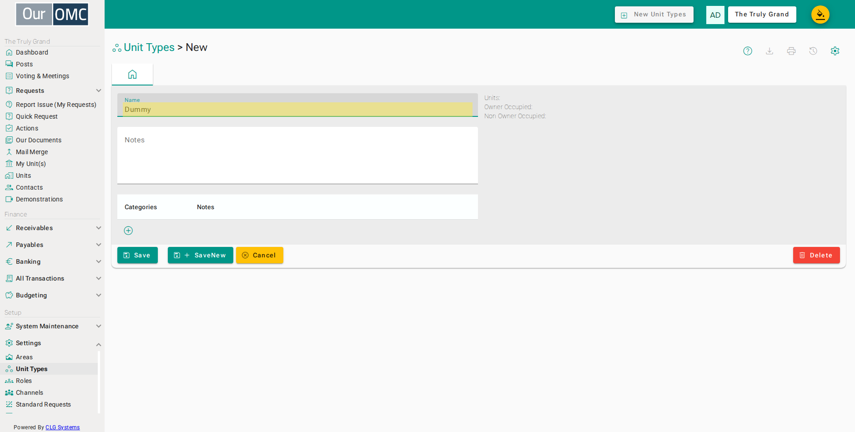This screenshot has height=432, width=855.
Task: Open the page settings gear icon
Action: click(835, 51)
